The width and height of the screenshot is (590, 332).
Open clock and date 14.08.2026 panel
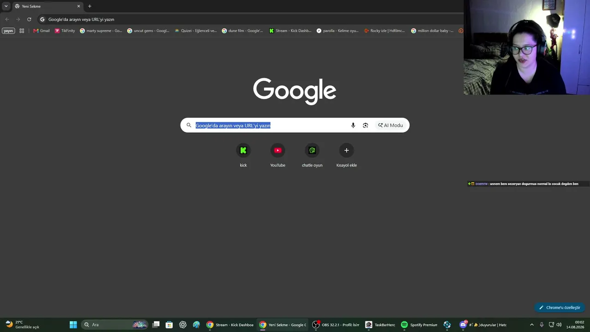(x=575, y=325)
